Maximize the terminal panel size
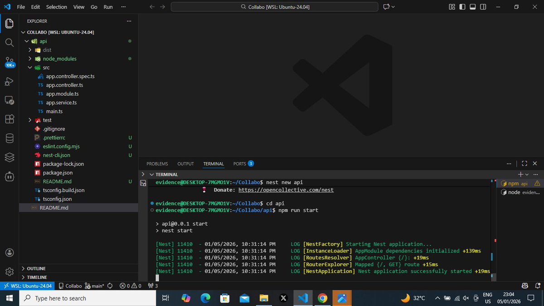The image size is (544, 306). pyautogui.click(x=525, y=164)
